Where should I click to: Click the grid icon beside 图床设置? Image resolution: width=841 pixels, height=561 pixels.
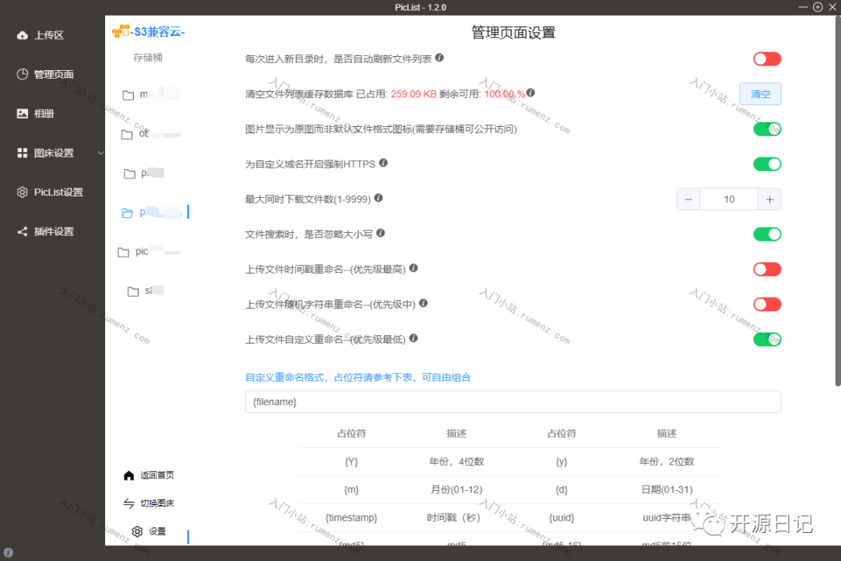[x=22, y=153]
